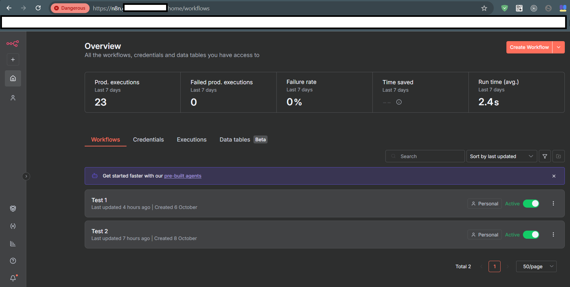Viewport: 570px width, 287px height.
Task: Expand the collapsed sidebar chevron
Action: [26, 176]
